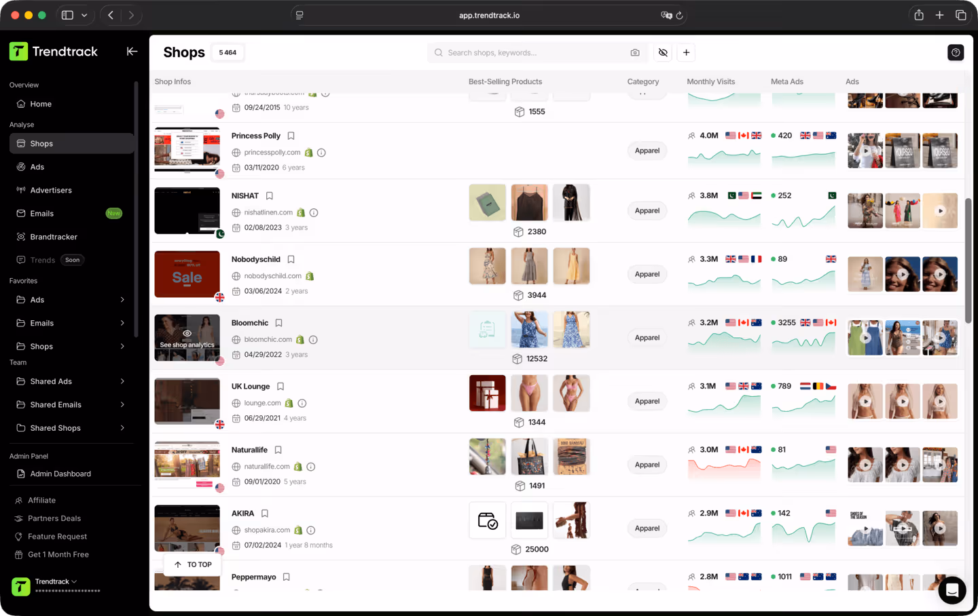978x616 pixels.
Task: Open the help question-mark icon
Action: click(956, 52)
